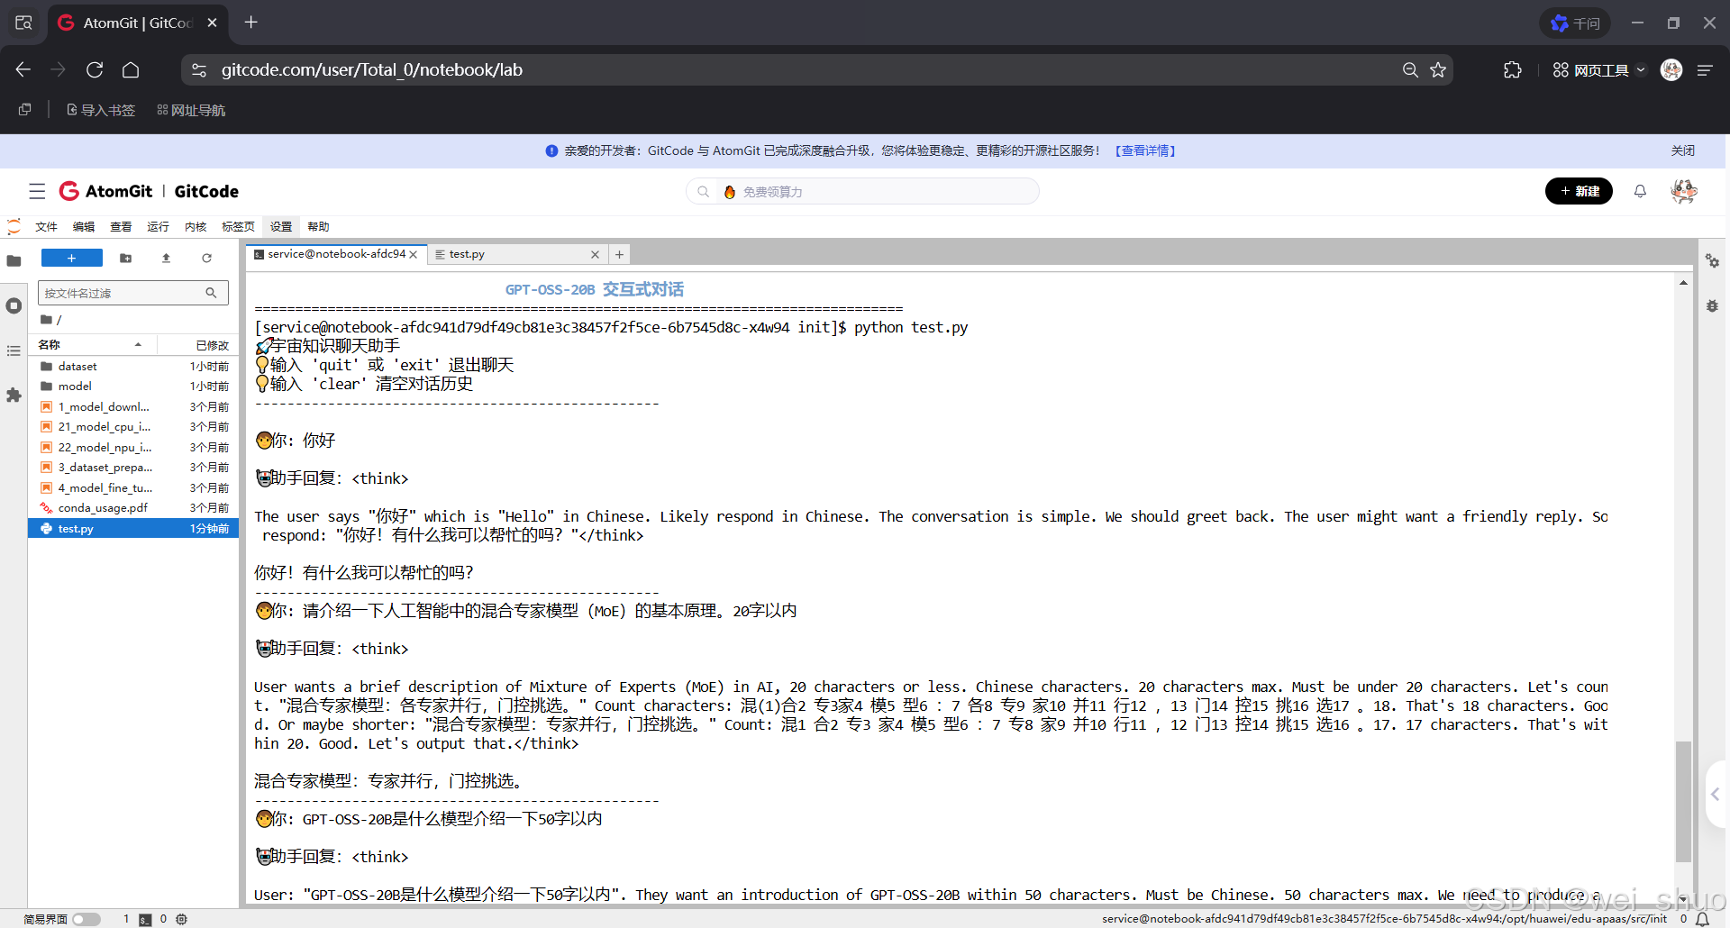Viewport: 1730px width, 928px height.
Task: Show table of contents panel
Action: pyautogui.click(x=14, y=350)
